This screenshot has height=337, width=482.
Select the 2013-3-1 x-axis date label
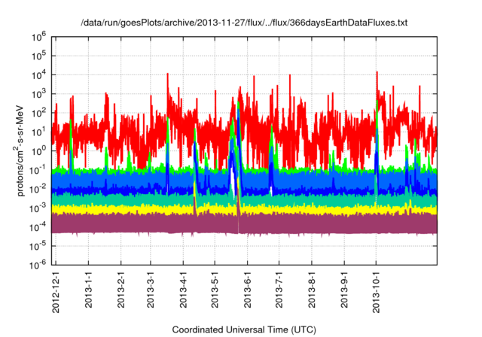151,289
